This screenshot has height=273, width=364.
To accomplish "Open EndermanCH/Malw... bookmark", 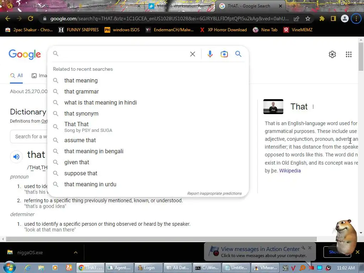I will [x=170, y=30].
